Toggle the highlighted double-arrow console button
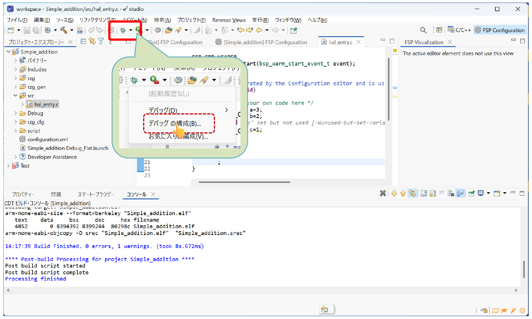This screenshot has height=319, width=532. coord(412,193)
